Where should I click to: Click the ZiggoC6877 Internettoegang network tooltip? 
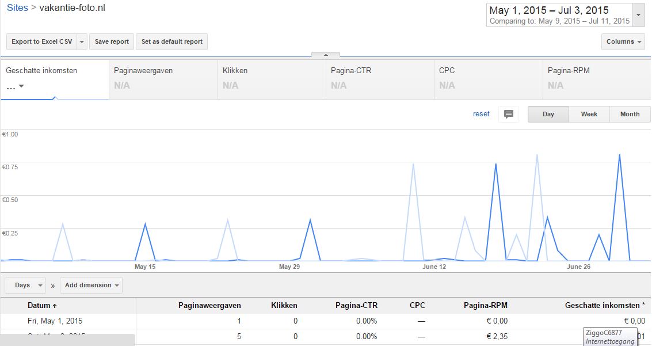tap(610, 337)
